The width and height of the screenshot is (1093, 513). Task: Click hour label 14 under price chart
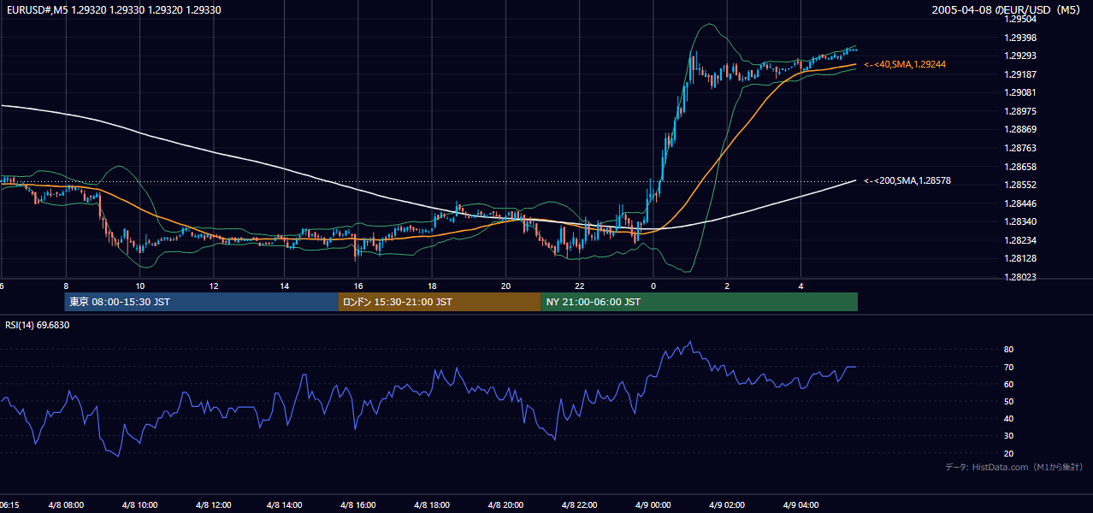[x=286, y=286]
